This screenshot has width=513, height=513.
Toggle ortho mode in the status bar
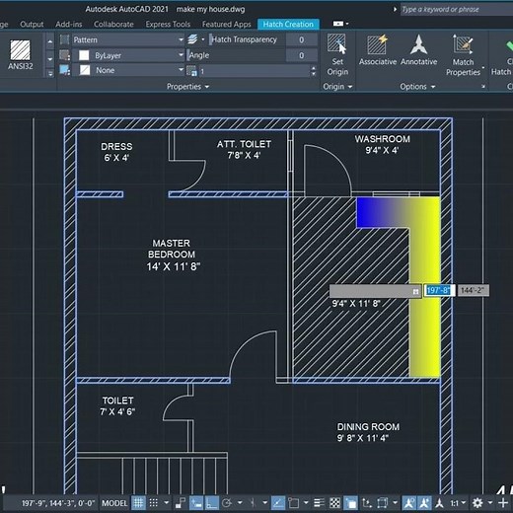(212, 502)
